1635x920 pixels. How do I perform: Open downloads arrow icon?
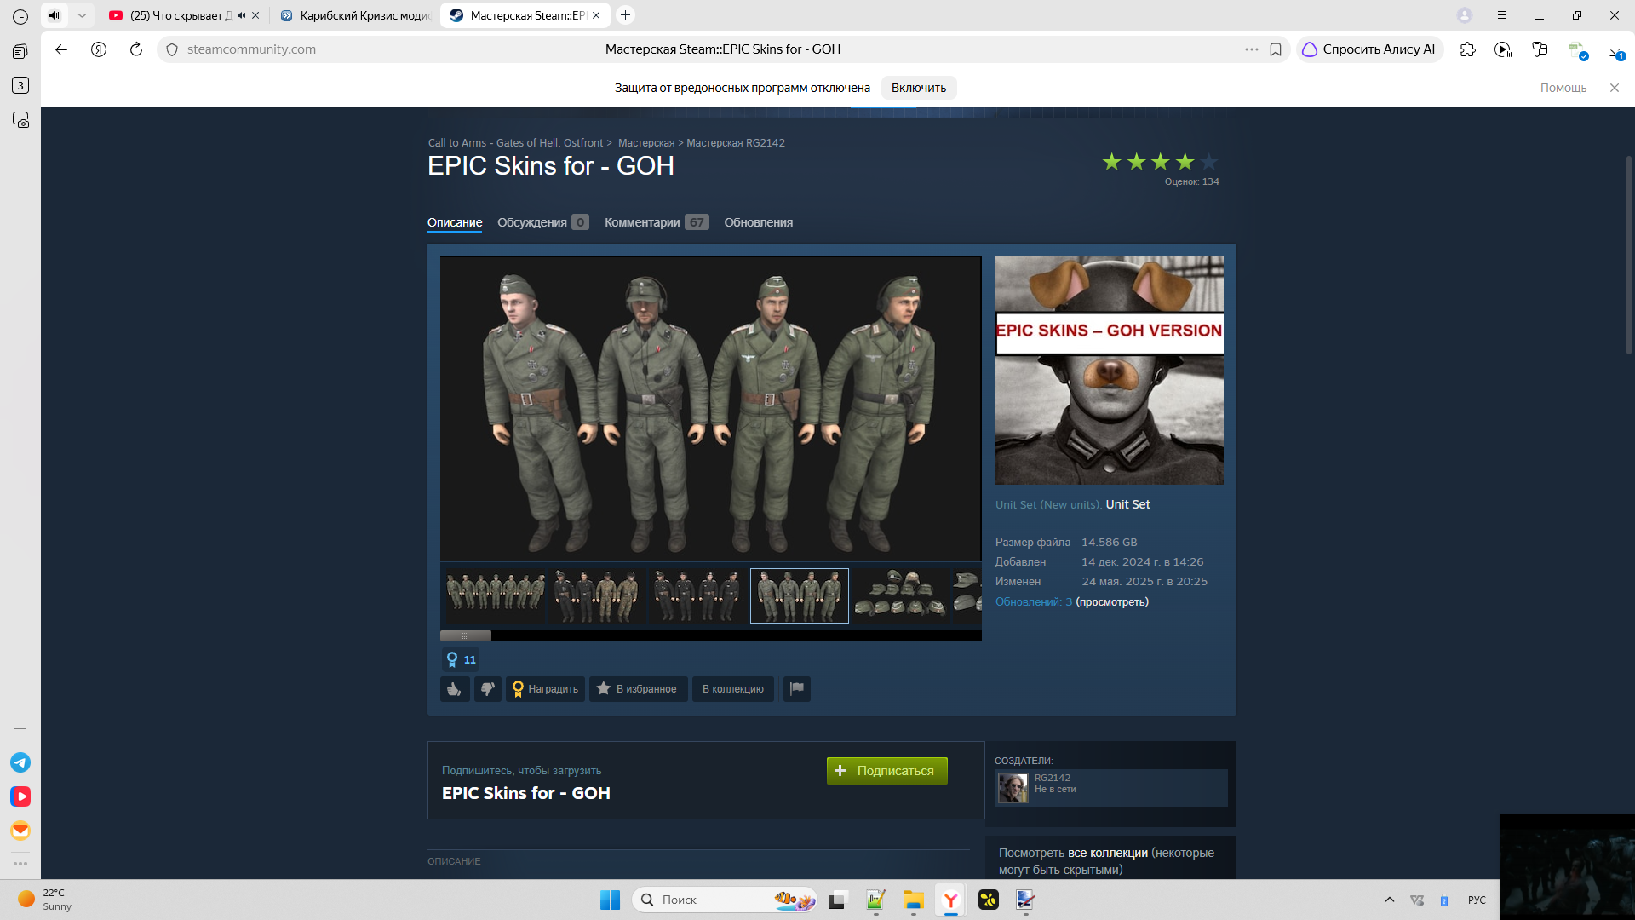pos(1615,51)
